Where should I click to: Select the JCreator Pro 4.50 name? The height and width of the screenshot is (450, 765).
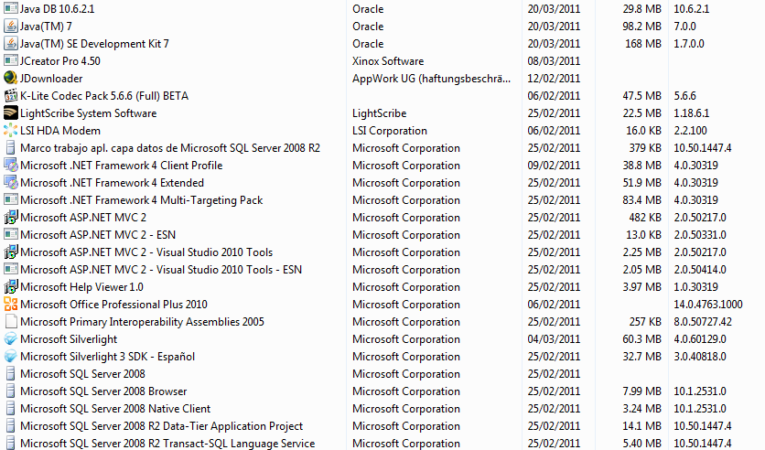[x=60, y=61]
